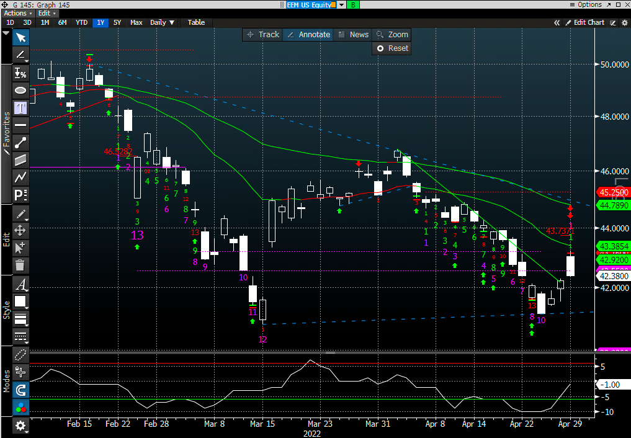Screen dimensions: 631x438
Task: Open chart settings gear in top toolbar
Action: [625, 23]
